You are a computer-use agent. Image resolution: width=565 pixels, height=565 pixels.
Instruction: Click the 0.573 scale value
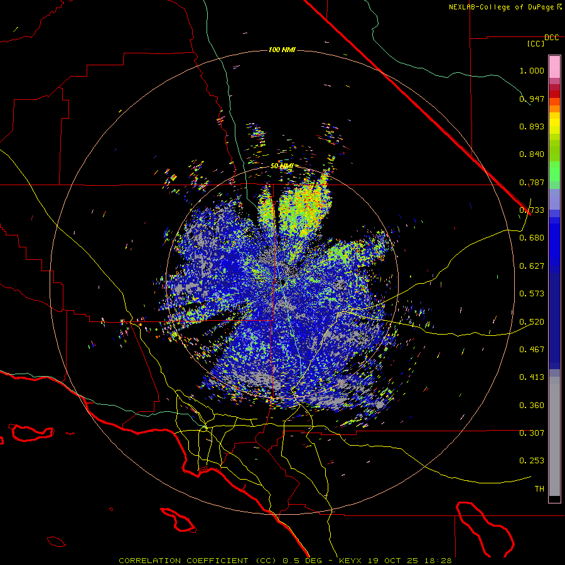(x=532, y=294)
